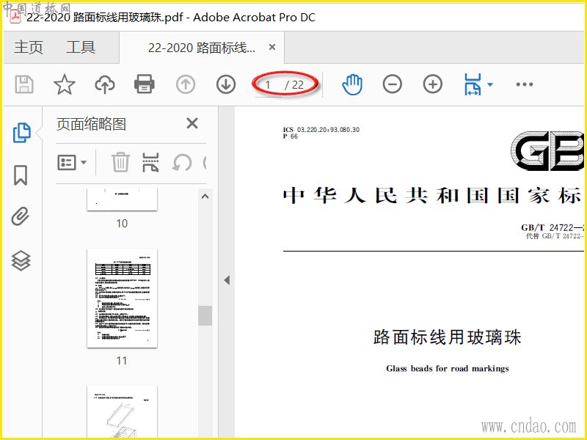
Task: Zoom in with plus icon
Action: pos(433,84)
